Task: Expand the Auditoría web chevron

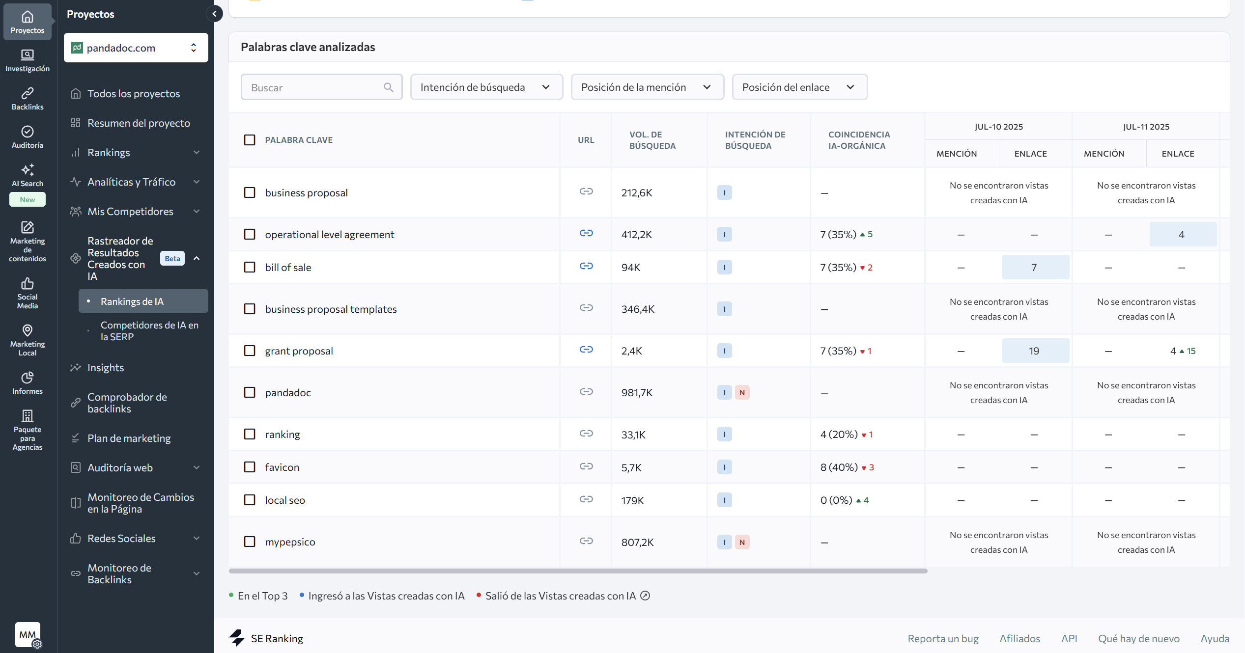Action: [197, 468]
